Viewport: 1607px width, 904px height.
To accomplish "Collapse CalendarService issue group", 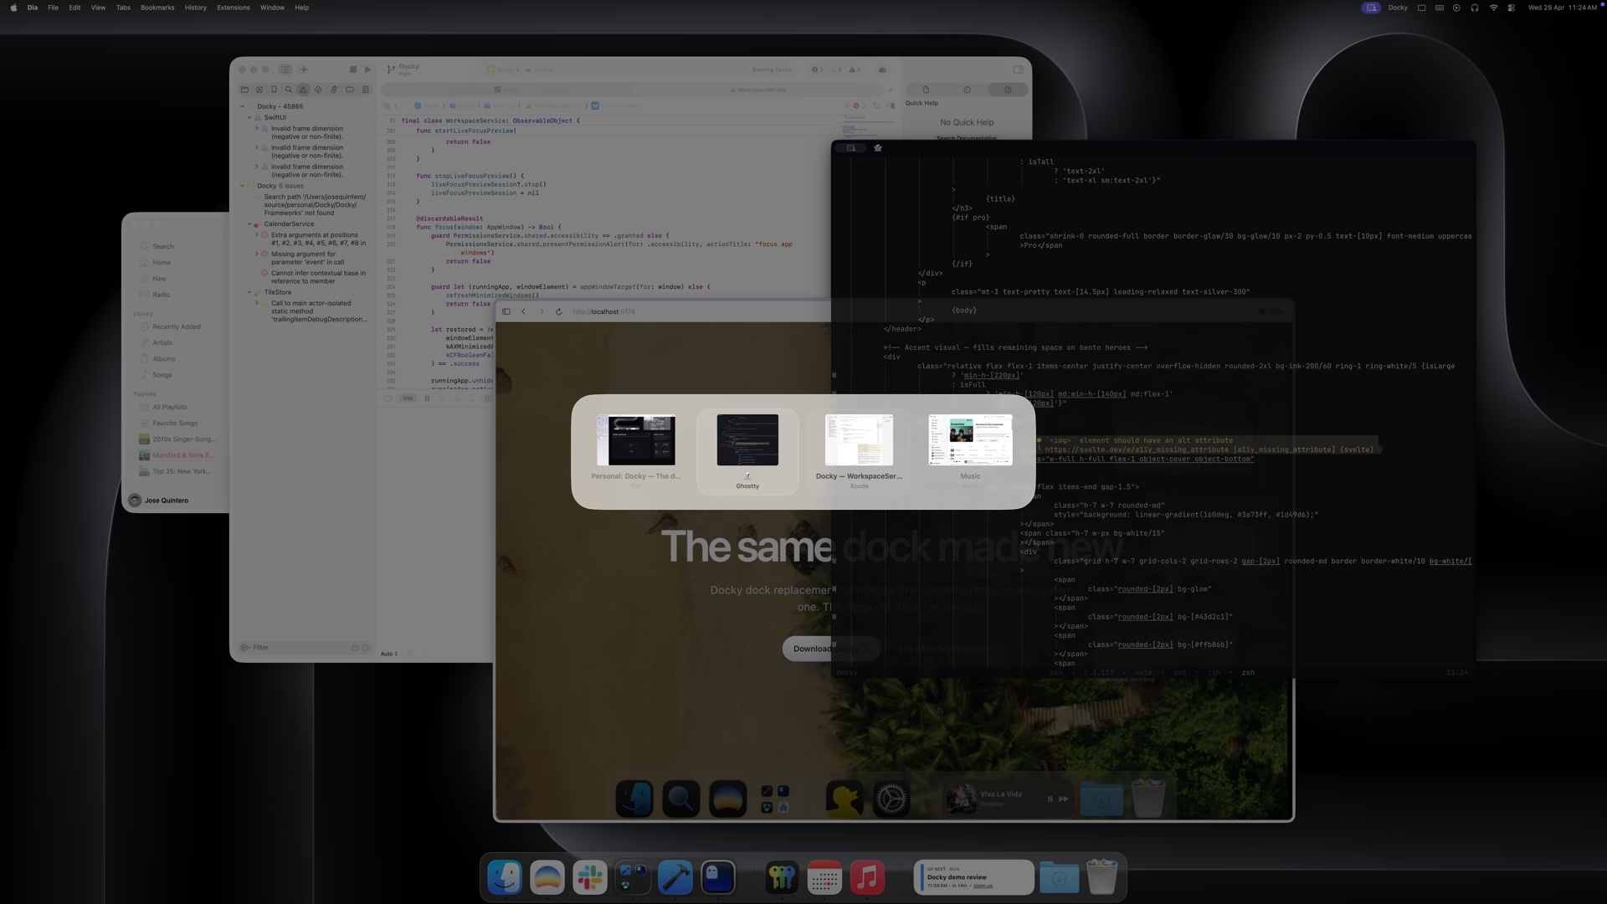I will (249, 224).
